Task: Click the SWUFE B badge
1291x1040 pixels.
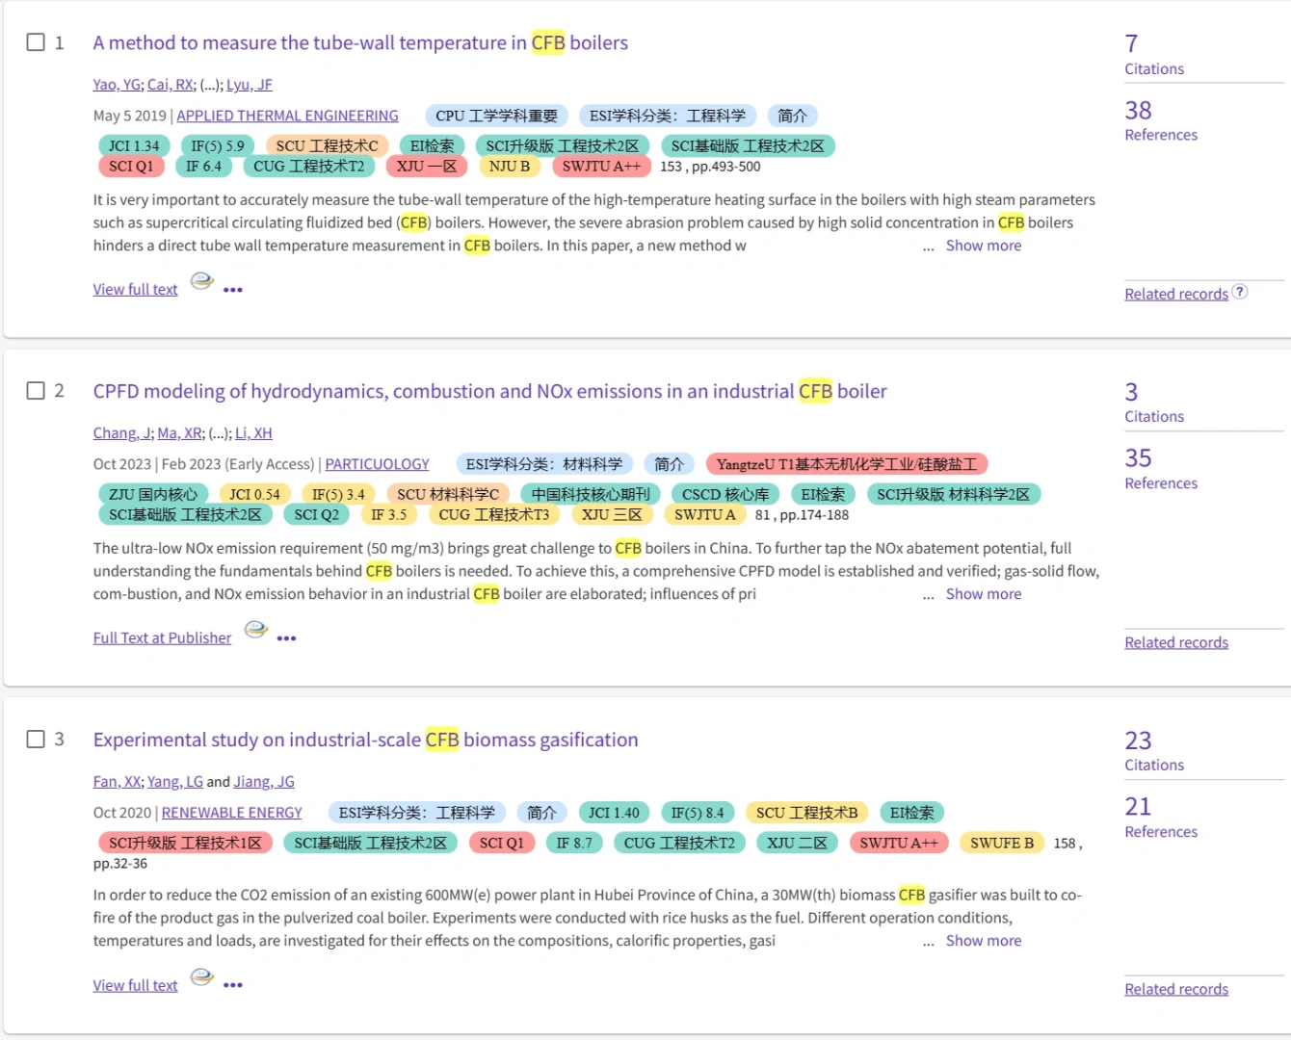Action: 1002,844
